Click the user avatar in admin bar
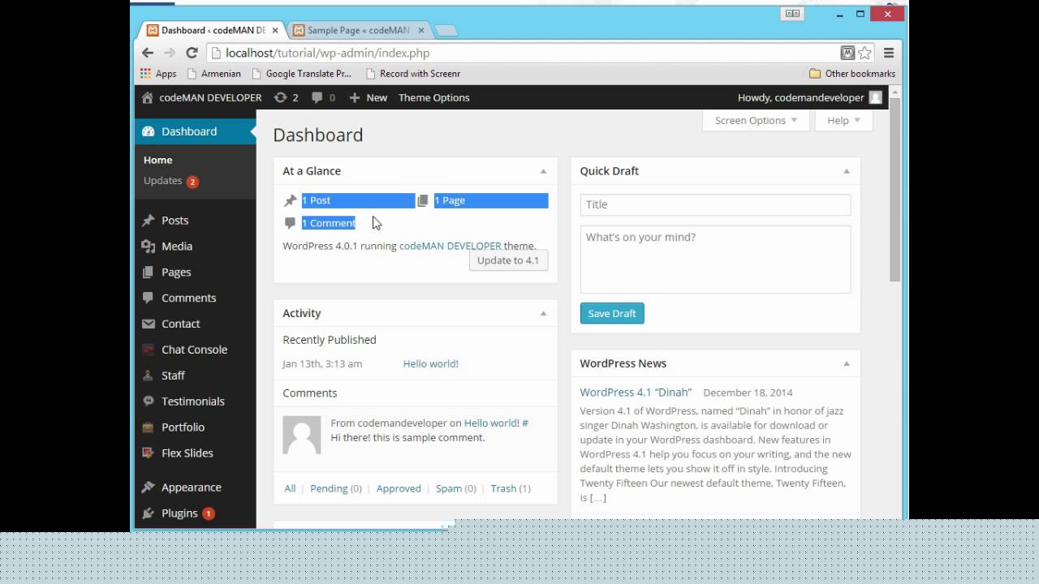The height and width of the screenshot is (584, 1039). tap(875, 97)
